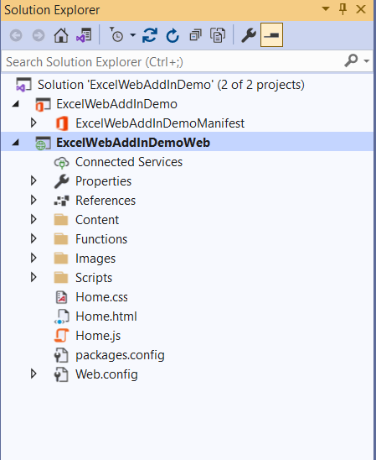Open the Pending Changes Filter dropdown arrow
376x460 pixels.
tap(133, 35)
